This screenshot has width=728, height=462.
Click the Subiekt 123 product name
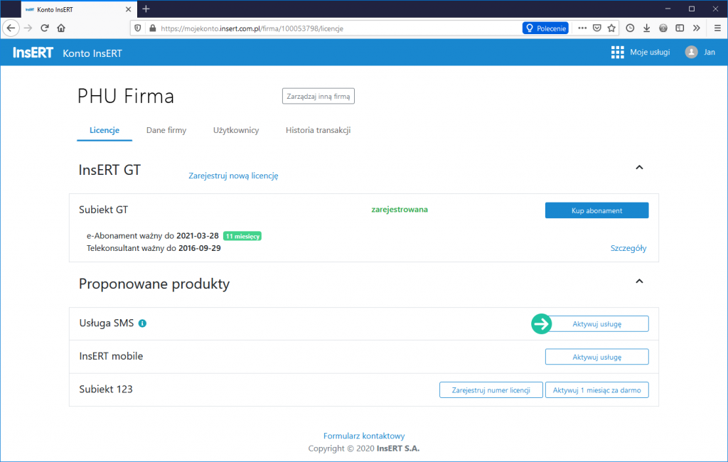tap(106, 389)
